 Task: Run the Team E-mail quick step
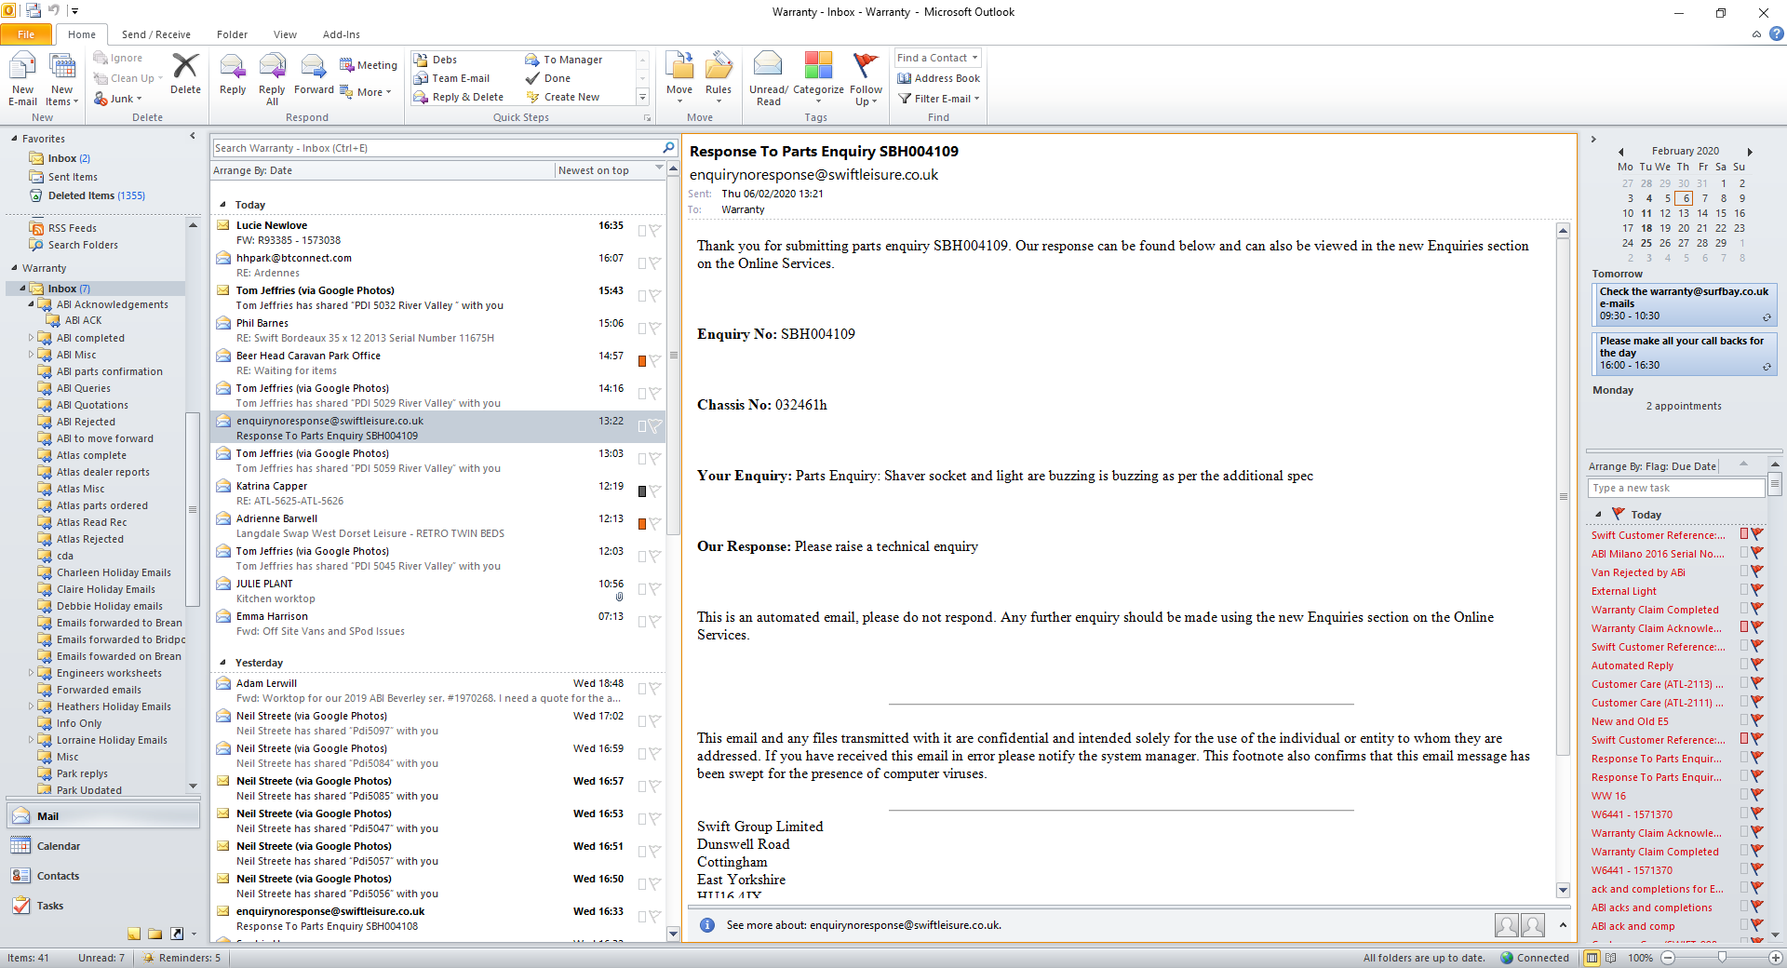point(451,78)
